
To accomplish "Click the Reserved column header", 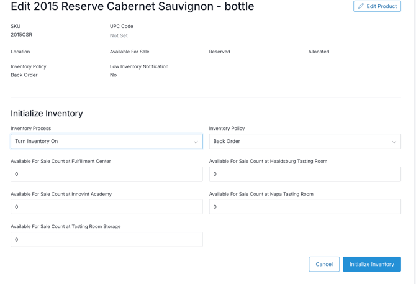I will point(219,52).
